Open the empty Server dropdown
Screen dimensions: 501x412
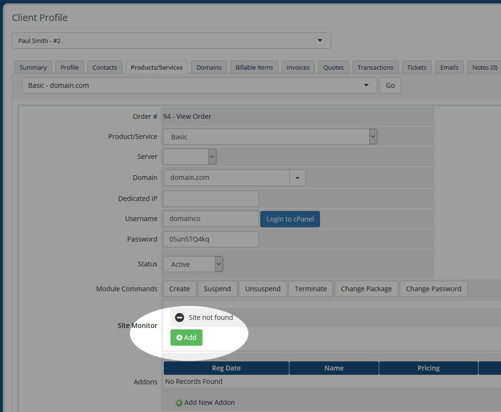212,156
